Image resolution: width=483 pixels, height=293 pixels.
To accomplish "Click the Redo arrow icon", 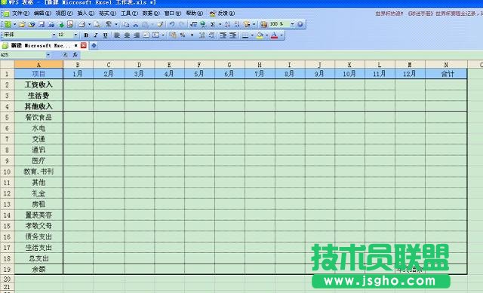I will (x=182, y=24).
